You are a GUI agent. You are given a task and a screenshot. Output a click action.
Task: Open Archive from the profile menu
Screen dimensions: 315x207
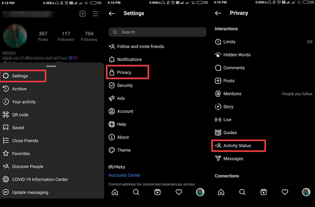52,89
